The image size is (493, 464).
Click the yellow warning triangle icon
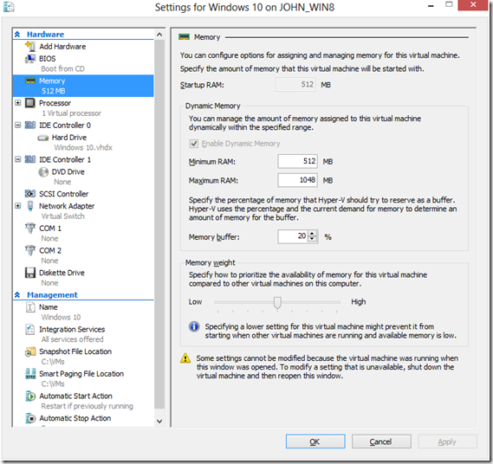click(185, 358)
